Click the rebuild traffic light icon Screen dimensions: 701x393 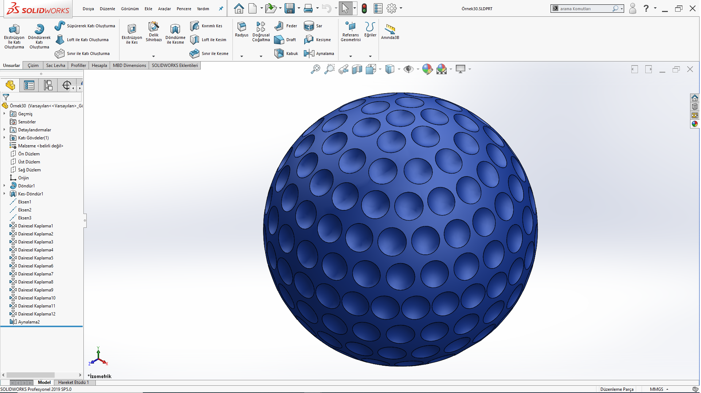[x=364, y=8]
